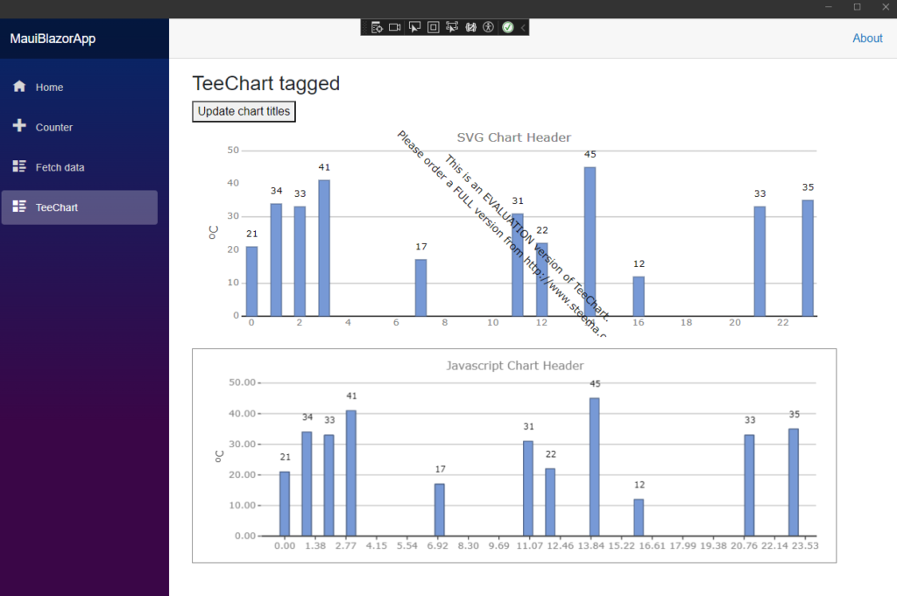
Task: Open the debug options gear icon
Action: point(378,27)
